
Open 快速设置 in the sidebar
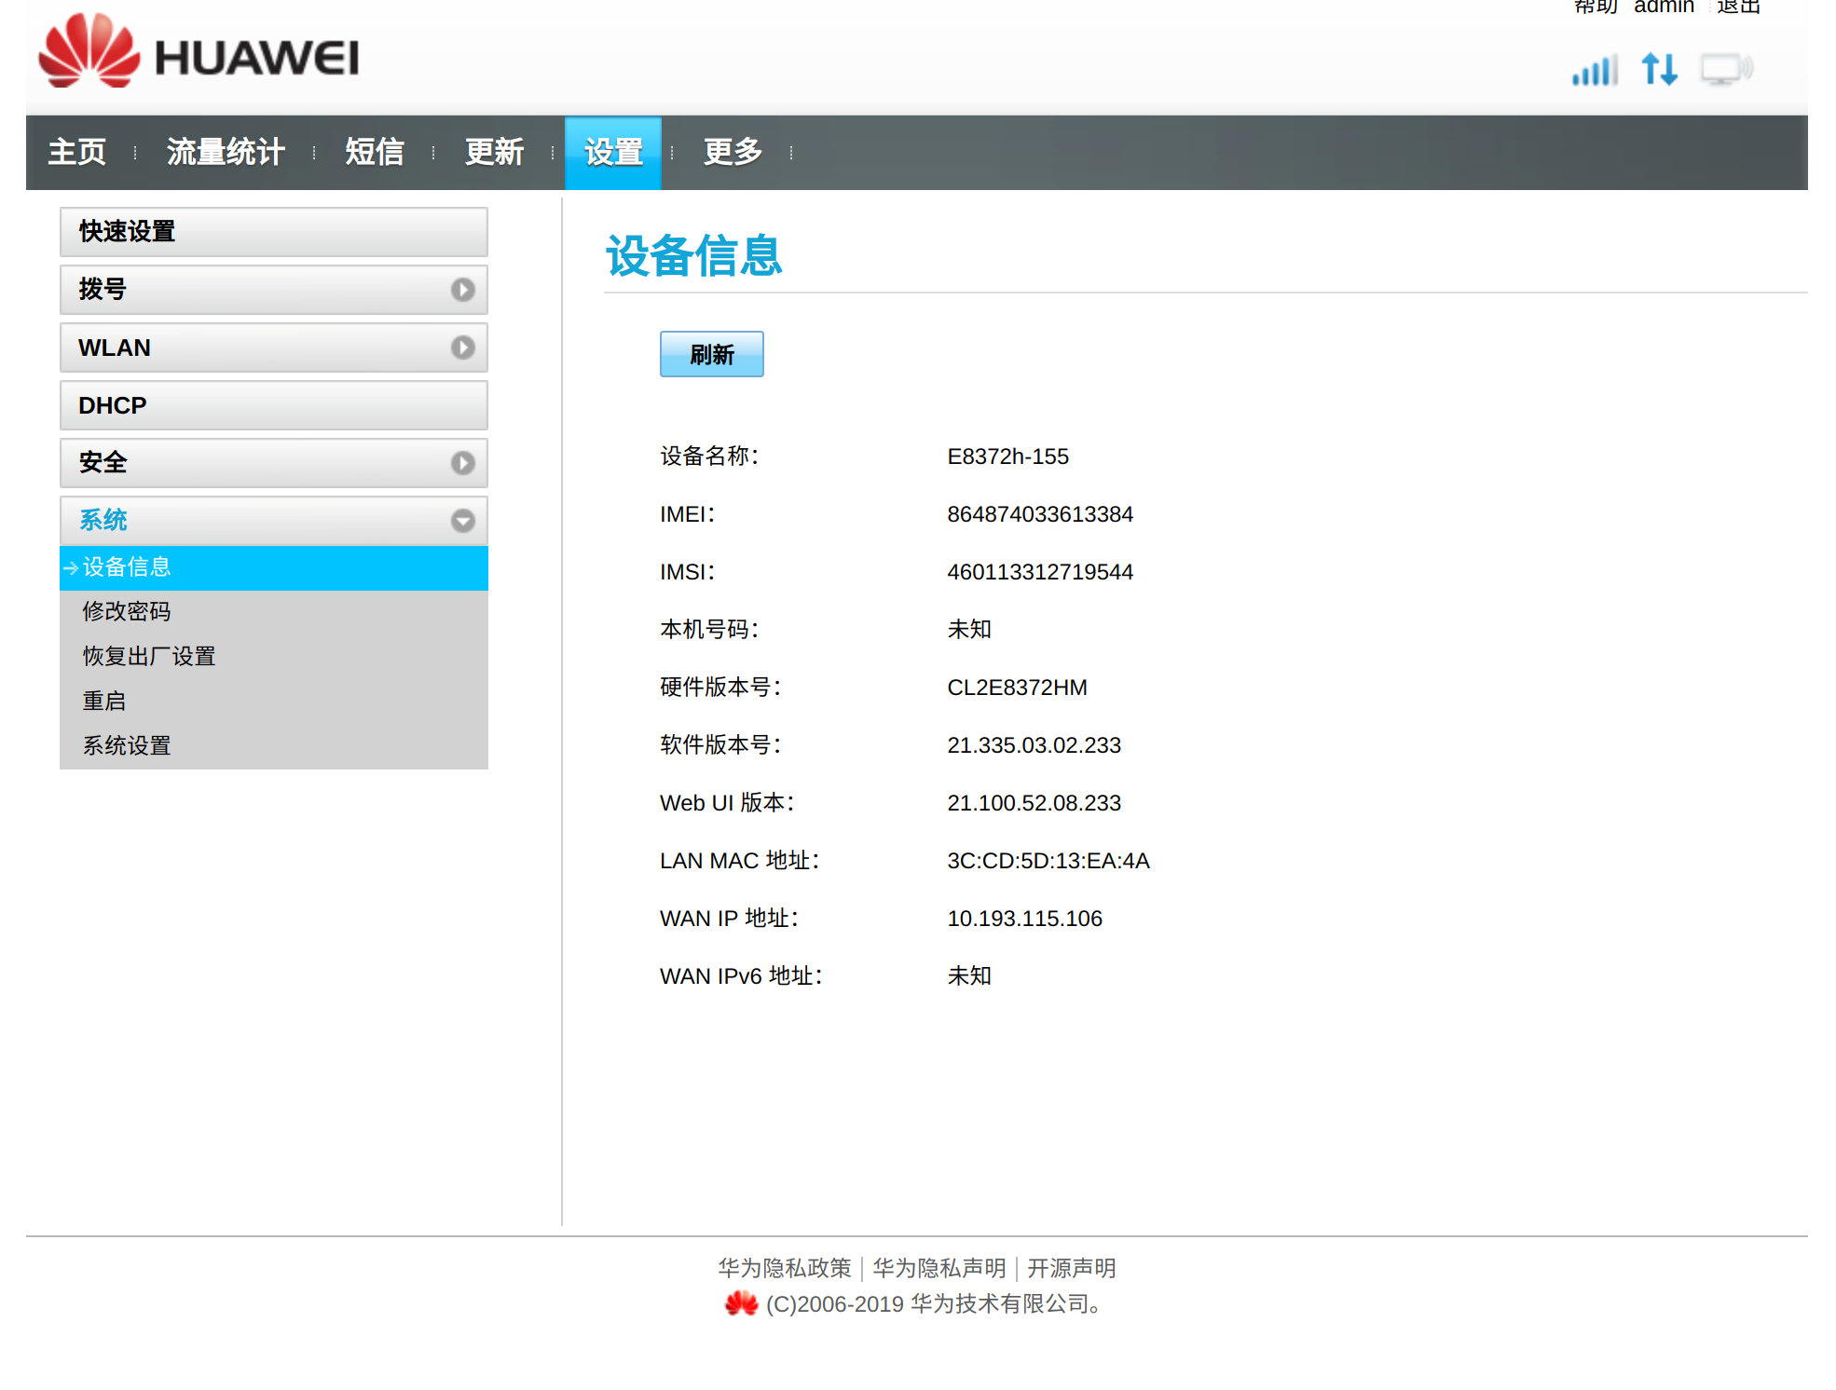(x=273, y=232)
